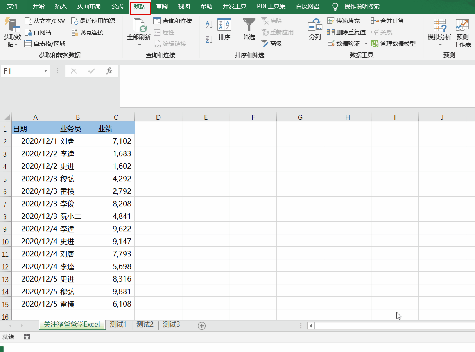Click 清除 filter button
475x352 pixels.
click(x=271, y=21)
